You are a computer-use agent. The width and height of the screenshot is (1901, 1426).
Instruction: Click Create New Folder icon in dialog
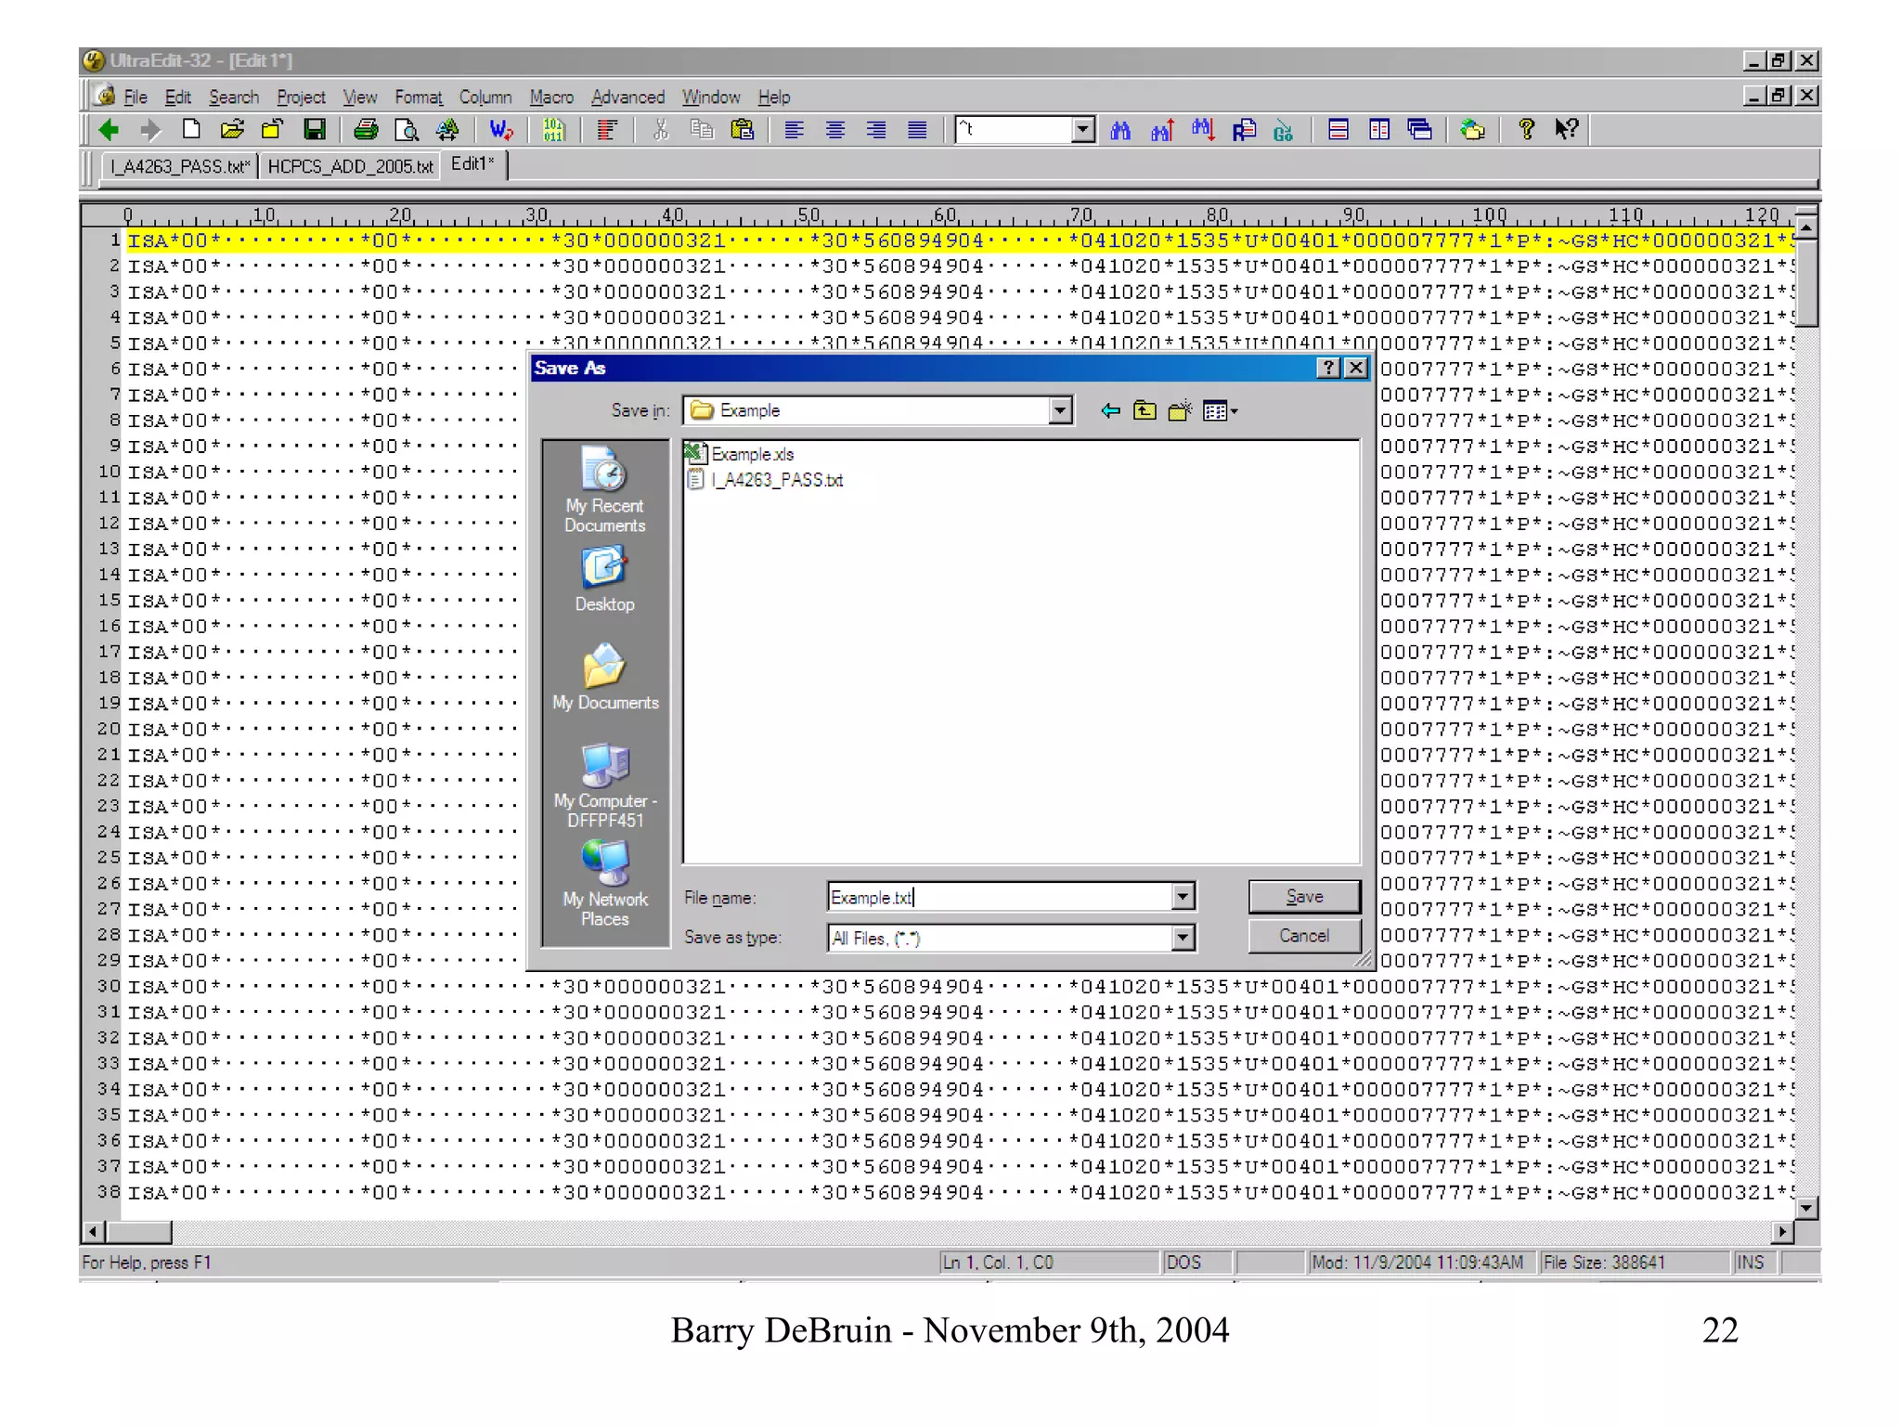click(x=1179, y=410)
